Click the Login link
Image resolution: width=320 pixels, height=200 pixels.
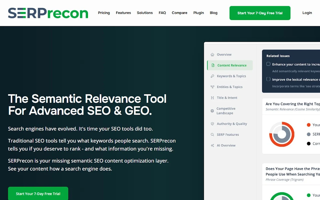point(307,13)
